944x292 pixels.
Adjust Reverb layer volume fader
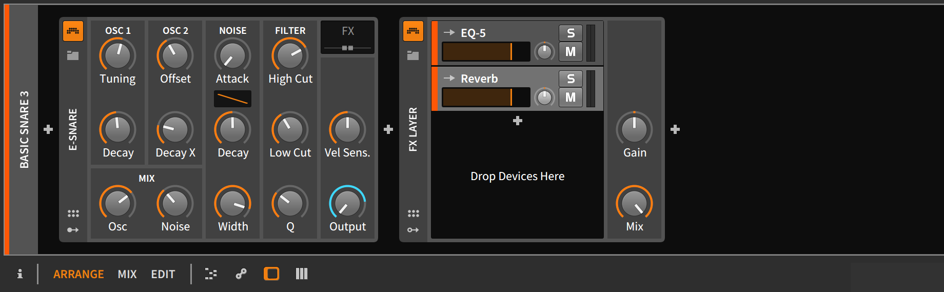(486, 98)
